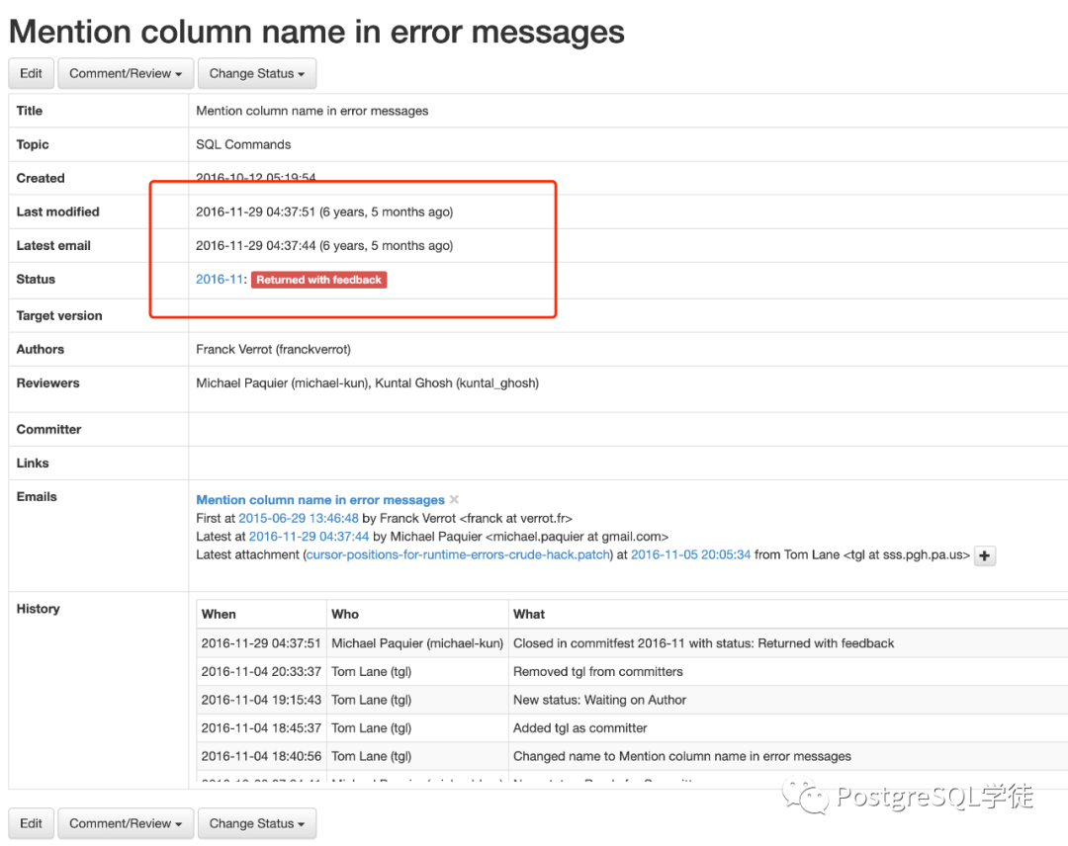Select the SQL Commands topic text

243,144
